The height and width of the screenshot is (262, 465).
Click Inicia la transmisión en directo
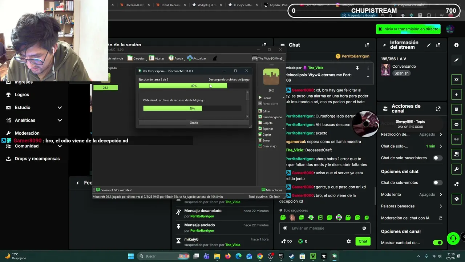(x=408, y=29)
